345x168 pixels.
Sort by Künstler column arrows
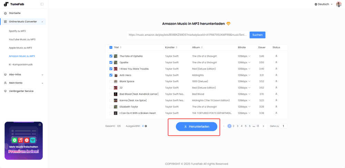click(176, 48)
